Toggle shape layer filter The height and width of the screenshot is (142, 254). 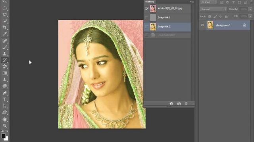click(239, 2)
